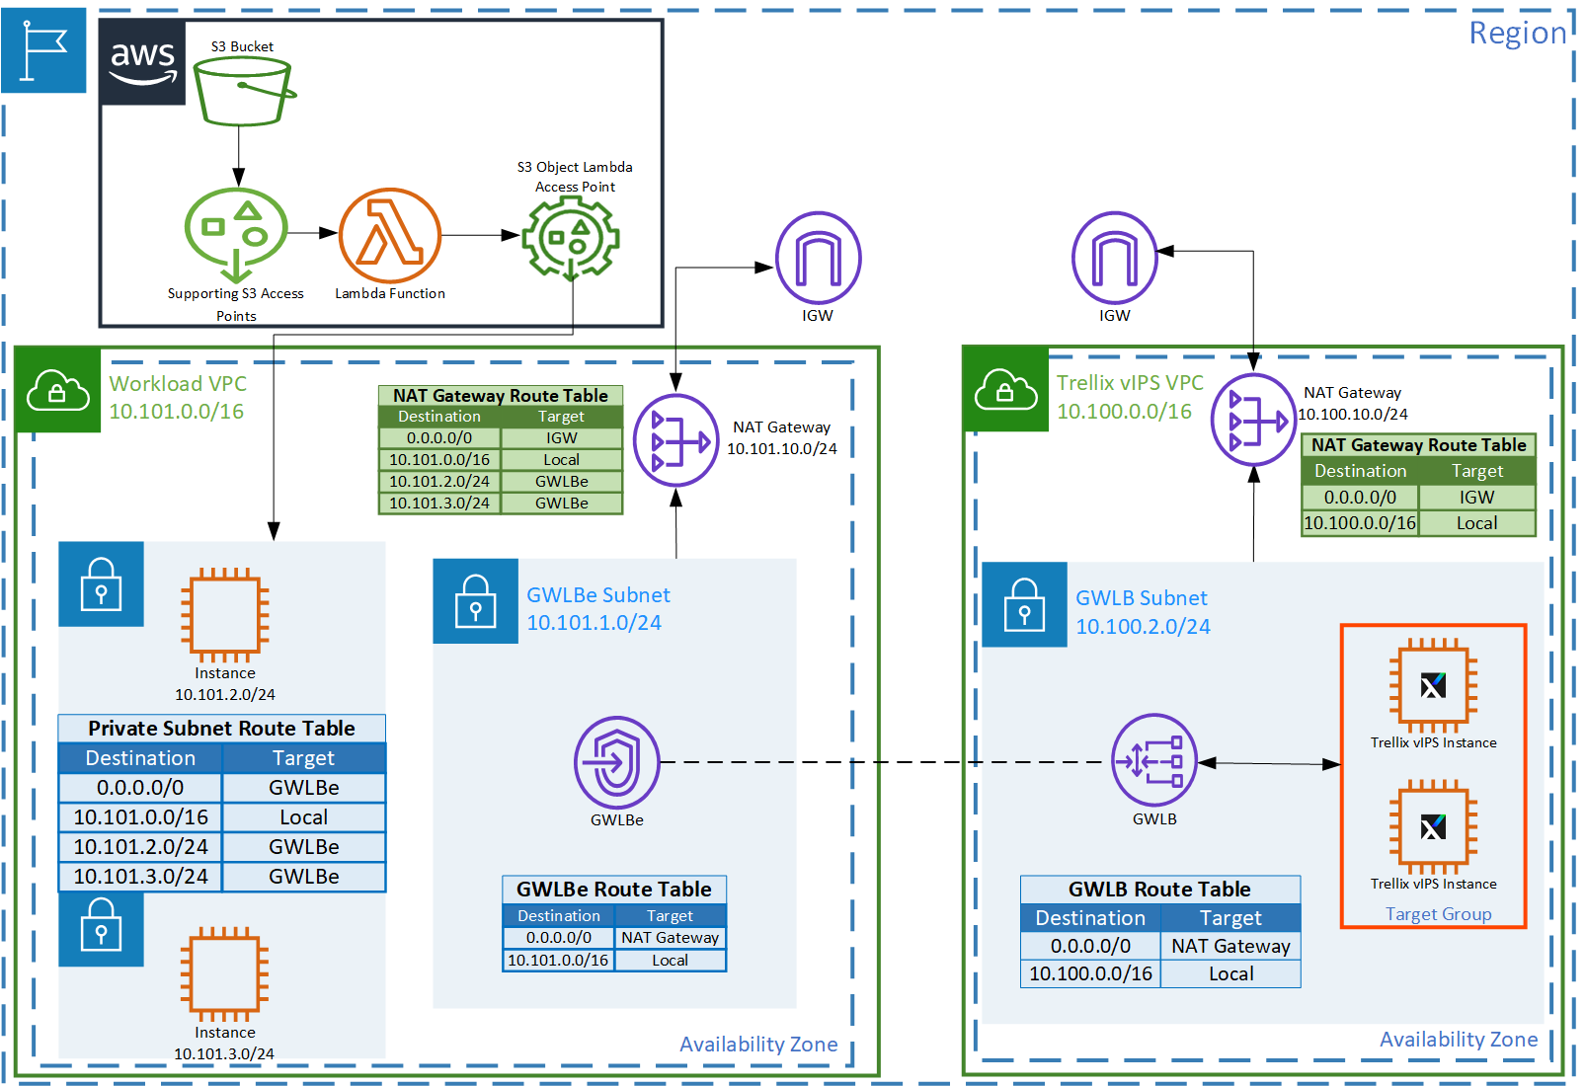Click the instance icon 10.101.2.0/24
Screen dimensions: 1586x1086
pos(224,614)
